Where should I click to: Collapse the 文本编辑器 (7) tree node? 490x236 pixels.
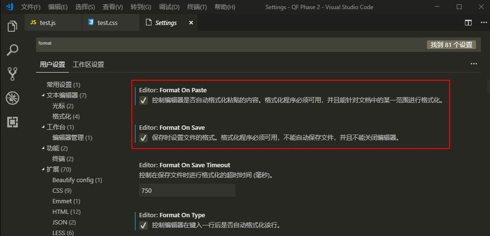pyautogui.click(x=43, y=96)
